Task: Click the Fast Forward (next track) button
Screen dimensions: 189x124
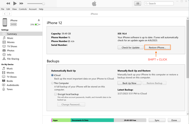Action: point(21,4)
